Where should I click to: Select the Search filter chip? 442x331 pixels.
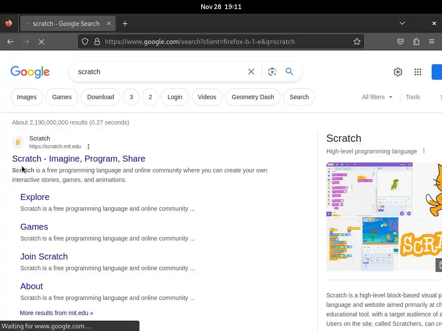[x=299, y=97]
